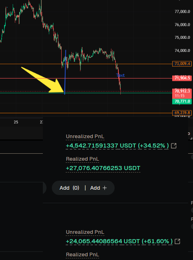193x260 pixels.
Task: Open share icon beside +34.52% Unrealized PnL
Action: click(x=173, y=146)
